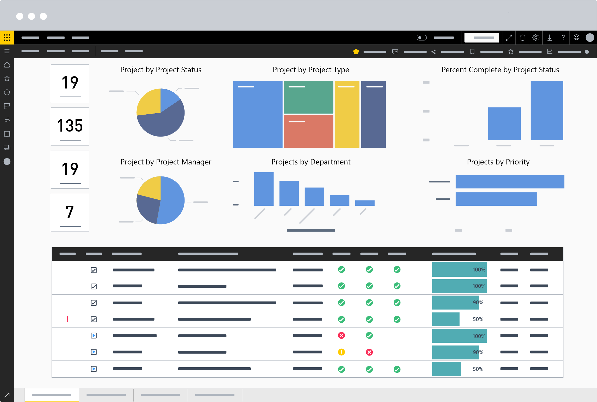Toggle the checkbox in the row with red exclamation
Viewport: 597px width, 402px height.
(94, 319)
